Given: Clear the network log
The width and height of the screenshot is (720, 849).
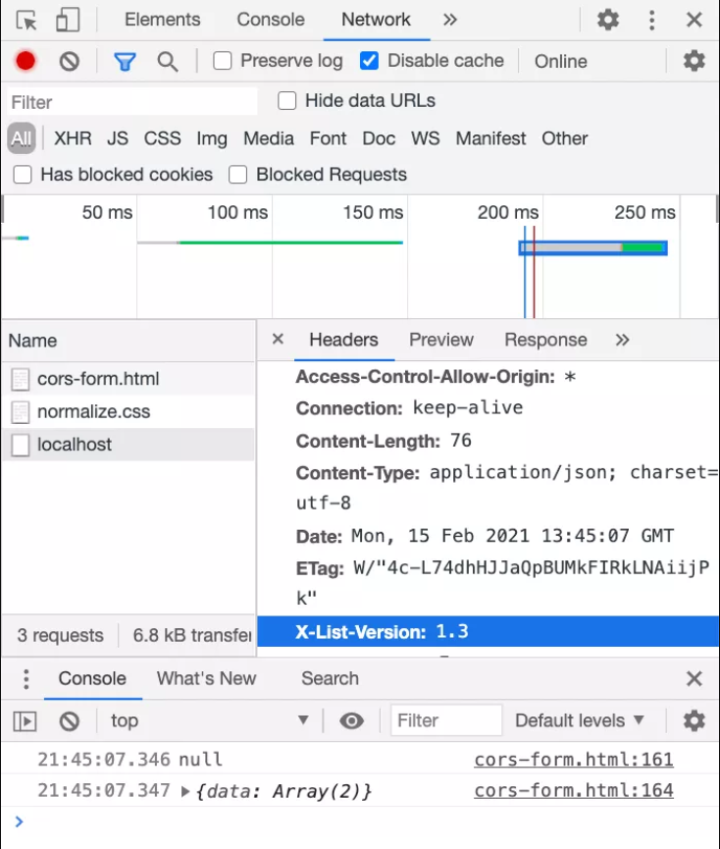Looking at the screenshot, I should pos(69,61).
